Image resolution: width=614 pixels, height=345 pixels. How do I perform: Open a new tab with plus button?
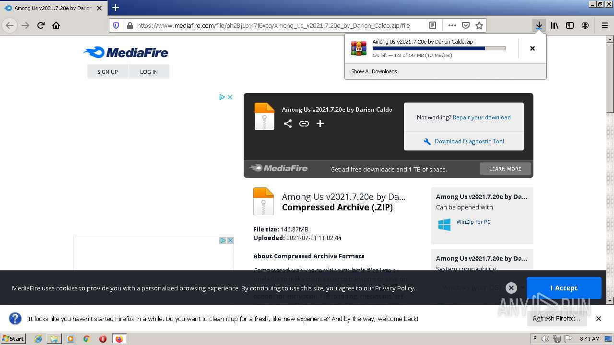click(116, 8)
